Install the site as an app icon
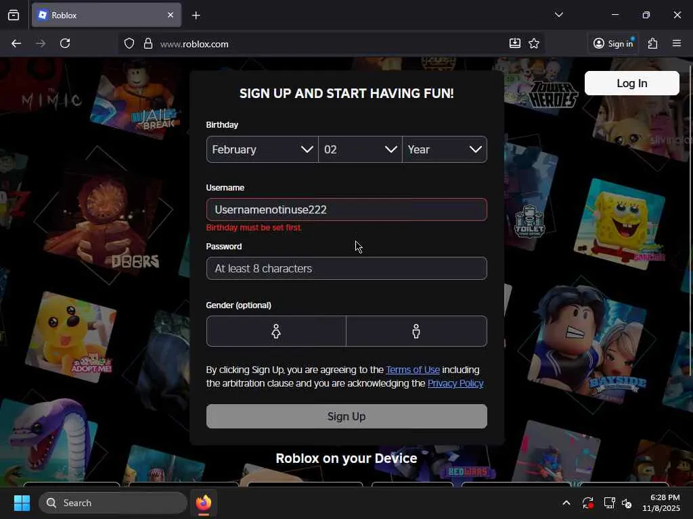 pos(515,43)
